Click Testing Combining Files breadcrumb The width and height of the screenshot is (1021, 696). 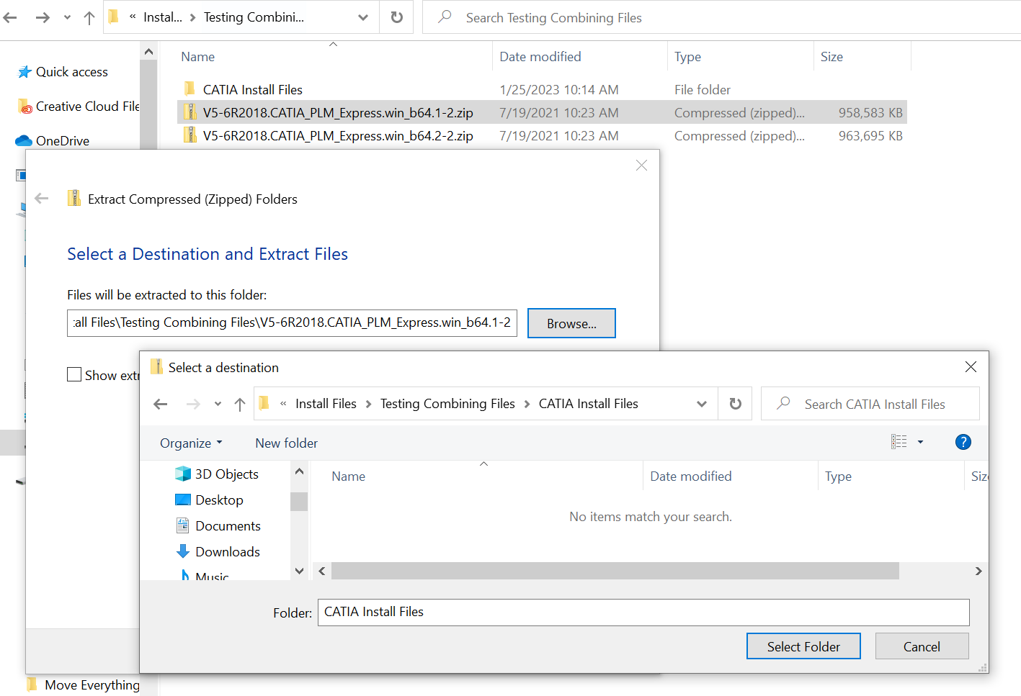pos(447,404)
